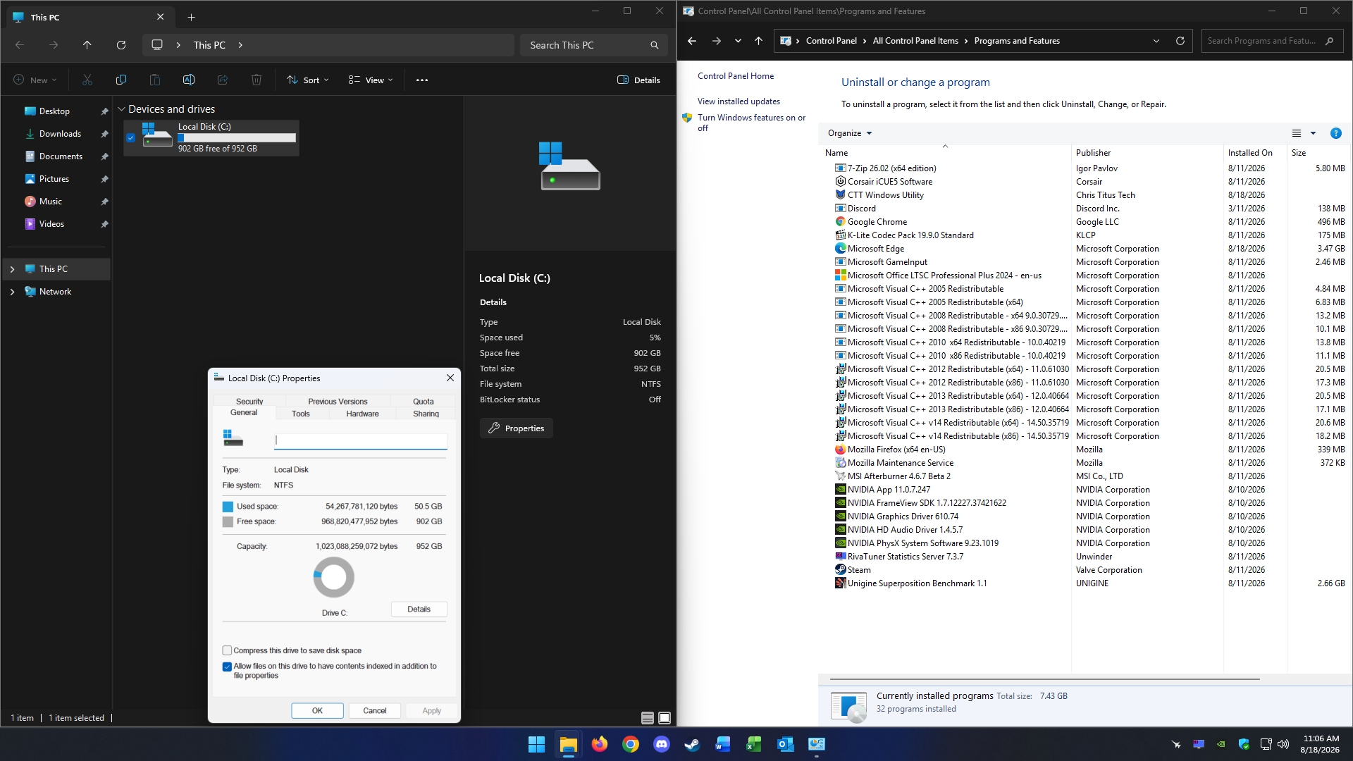Open Programs and Features help icon

pyautogui.click(x=1335, y=133)
